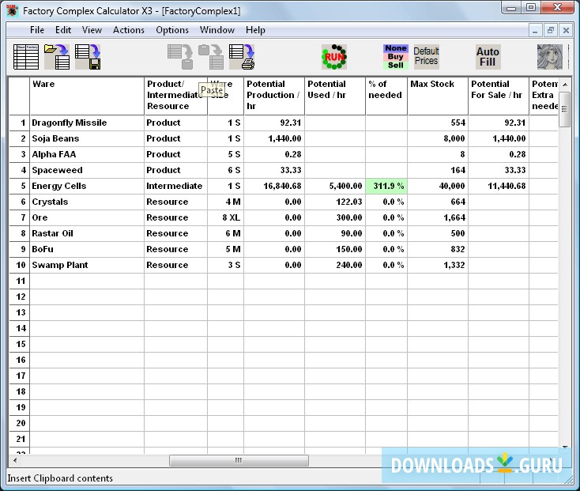Minimize the inner document window

click(535, 31)
